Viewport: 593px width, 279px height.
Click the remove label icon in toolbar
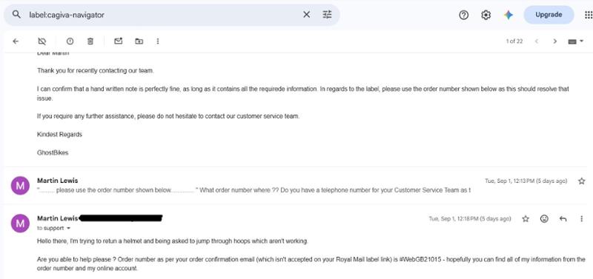(42, 41)
